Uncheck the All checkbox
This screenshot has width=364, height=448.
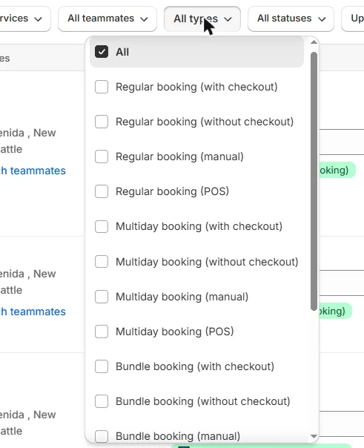pos(102,52)
